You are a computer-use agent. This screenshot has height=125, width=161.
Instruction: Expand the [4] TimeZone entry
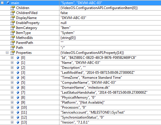12,78
